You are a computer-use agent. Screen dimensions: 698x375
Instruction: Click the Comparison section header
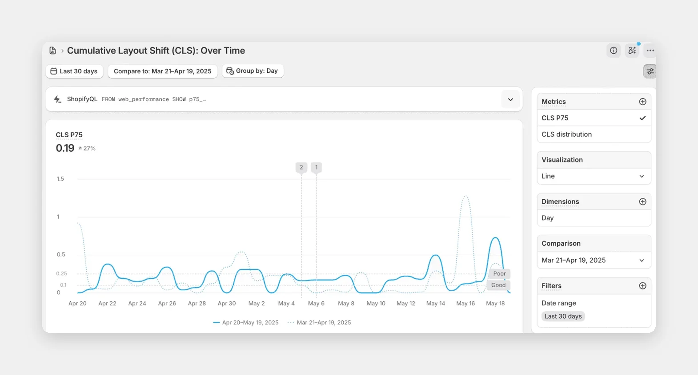click(561, 244)
